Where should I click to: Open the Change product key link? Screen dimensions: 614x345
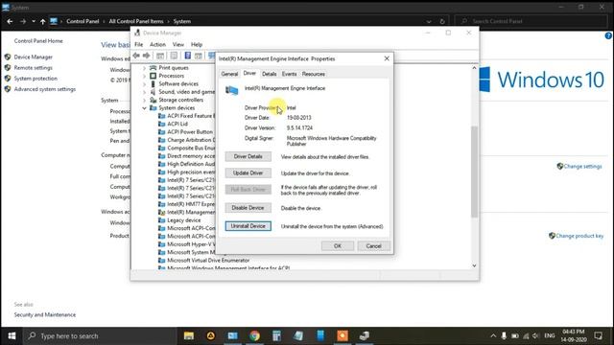(579, 236)
